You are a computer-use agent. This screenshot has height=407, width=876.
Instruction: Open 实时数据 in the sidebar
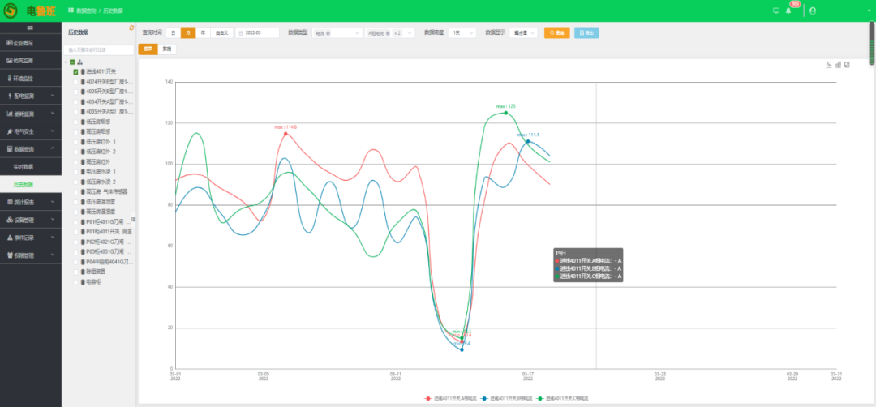[x=24, y=166]
